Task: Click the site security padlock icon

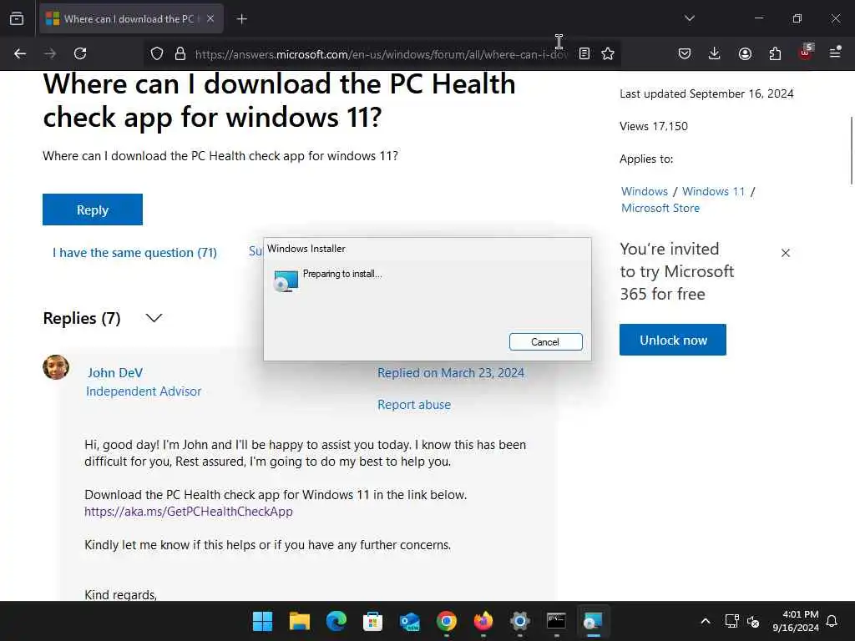Action: [x=180, y=53]
